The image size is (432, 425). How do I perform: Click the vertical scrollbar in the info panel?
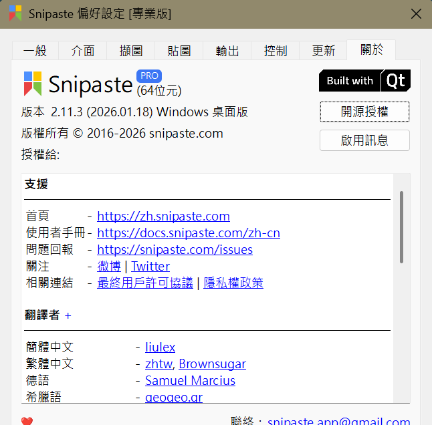click(x=401, y=227)
